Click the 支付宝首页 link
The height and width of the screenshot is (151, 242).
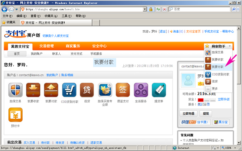193,31
